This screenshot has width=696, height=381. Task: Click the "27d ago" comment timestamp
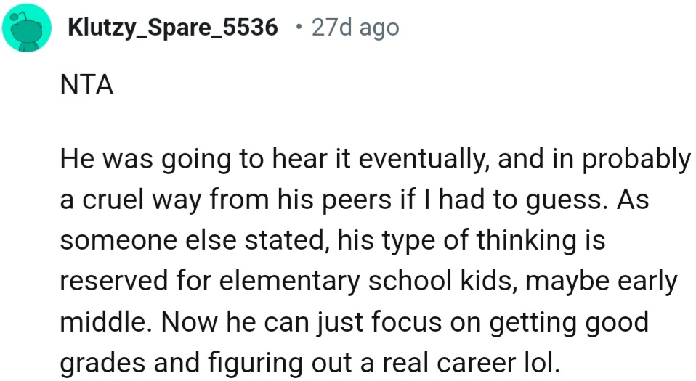(355, 28)
